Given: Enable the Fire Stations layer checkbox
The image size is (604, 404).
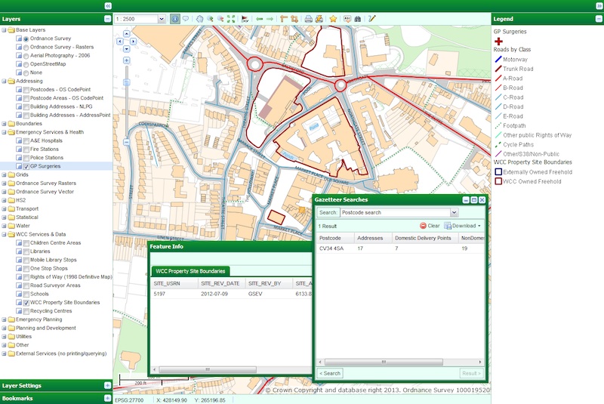Looking at the screenshot, I should tap(26, 150).
